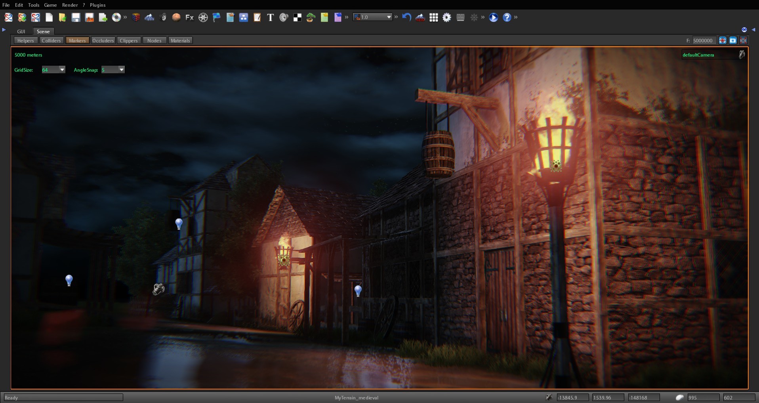759x403 pixels.
Task: Open Help via the question mark icon
Action: coord(507,17)
